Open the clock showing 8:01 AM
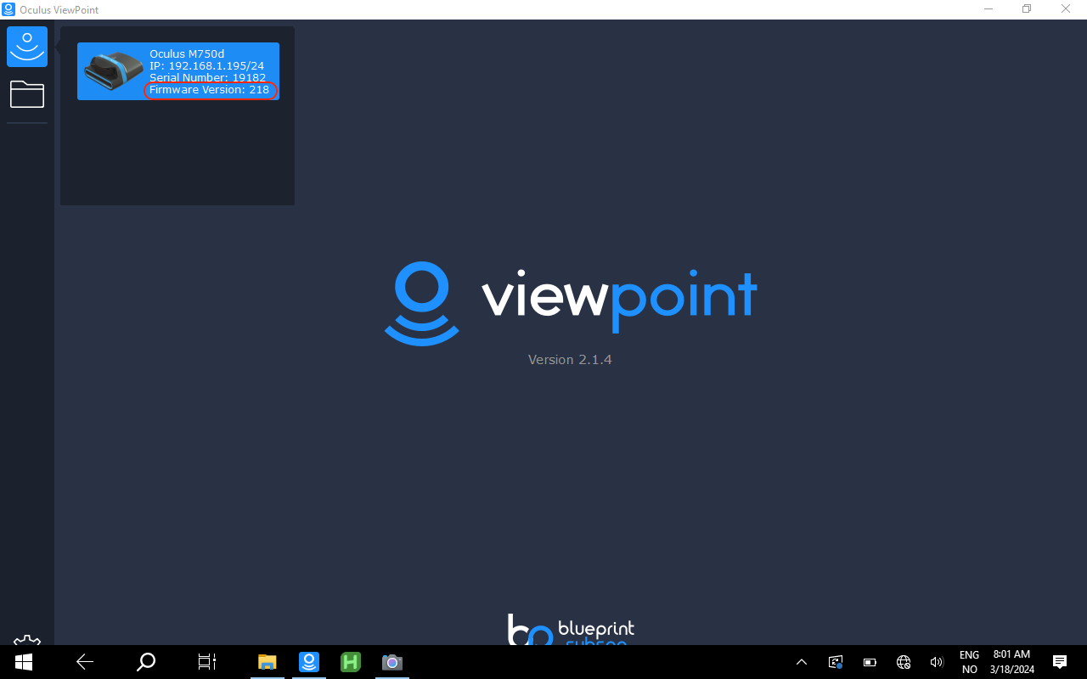The height and width of the screenshot is (679, 1087). tap(1011, 662)
